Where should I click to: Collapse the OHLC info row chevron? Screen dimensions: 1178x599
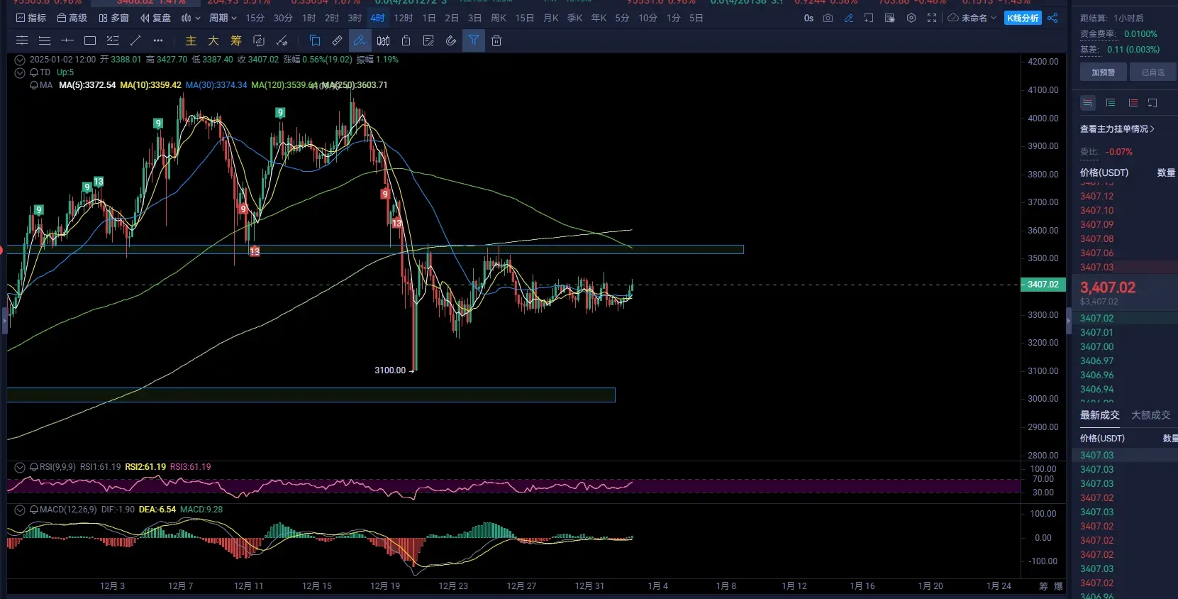click(x=20, y=60)
